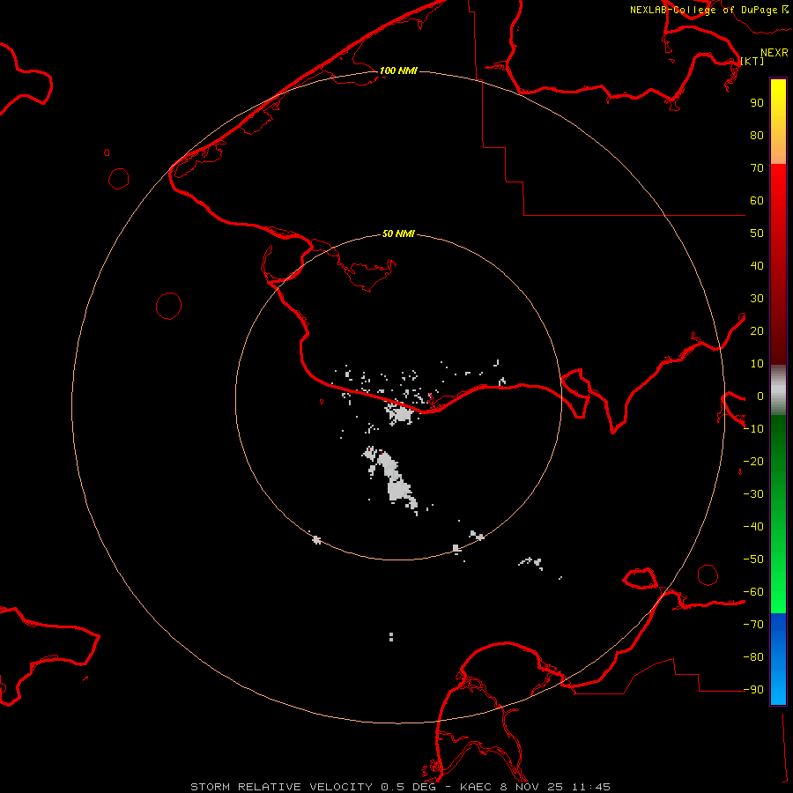Image resolution: width=793 pixels, height=793 pixels.
Task: Click the 30 value on the velocity scale
Action: click(757, 299)
